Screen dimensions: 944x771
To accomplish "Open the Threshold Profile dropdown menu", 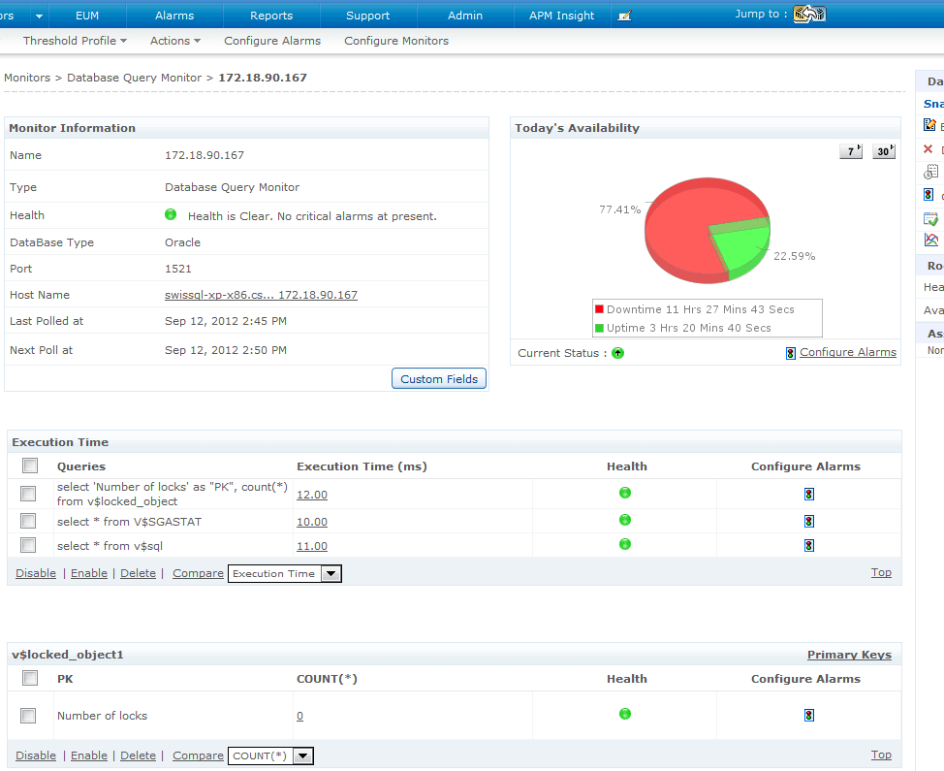I will tap(75, 41).
